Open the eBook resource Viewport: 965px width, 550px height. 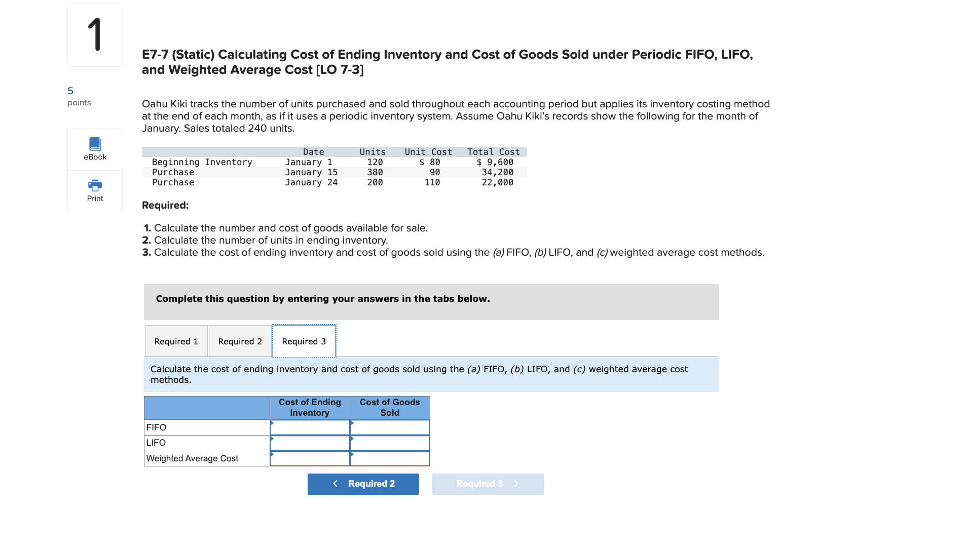click(94, 148)
